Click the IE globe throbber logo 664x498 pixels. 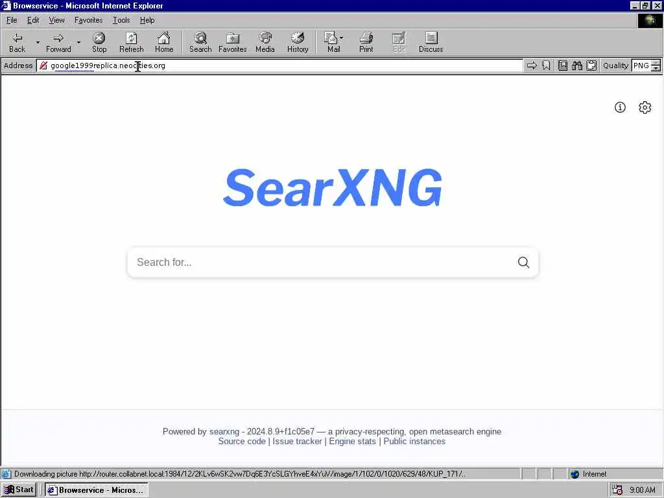[650, 20]
